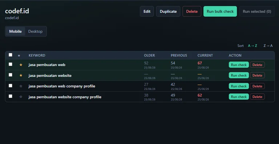The width and height of the screenshot is (279, 144).
Task: Click the current rank value 67
Action: tap(200, 63)
